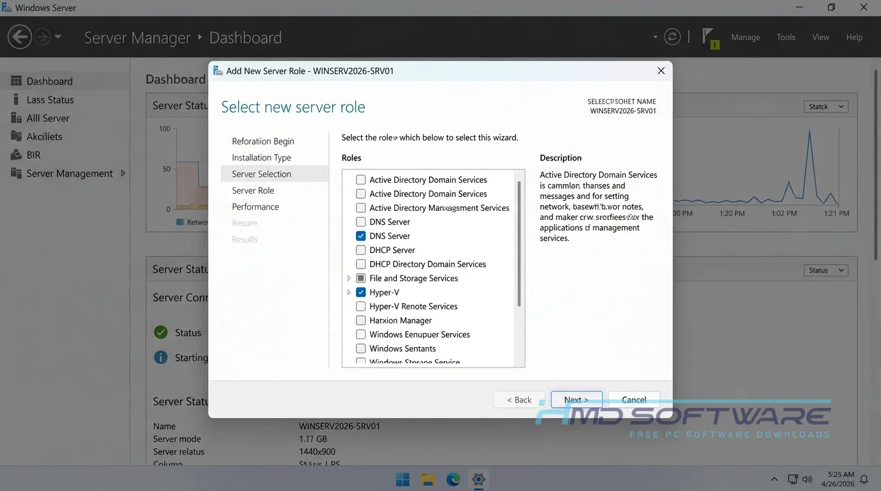This screenshot has width=881, height=491.
Task: Launch Microsoft Edge from the taskbar
Action: [453, 479]
